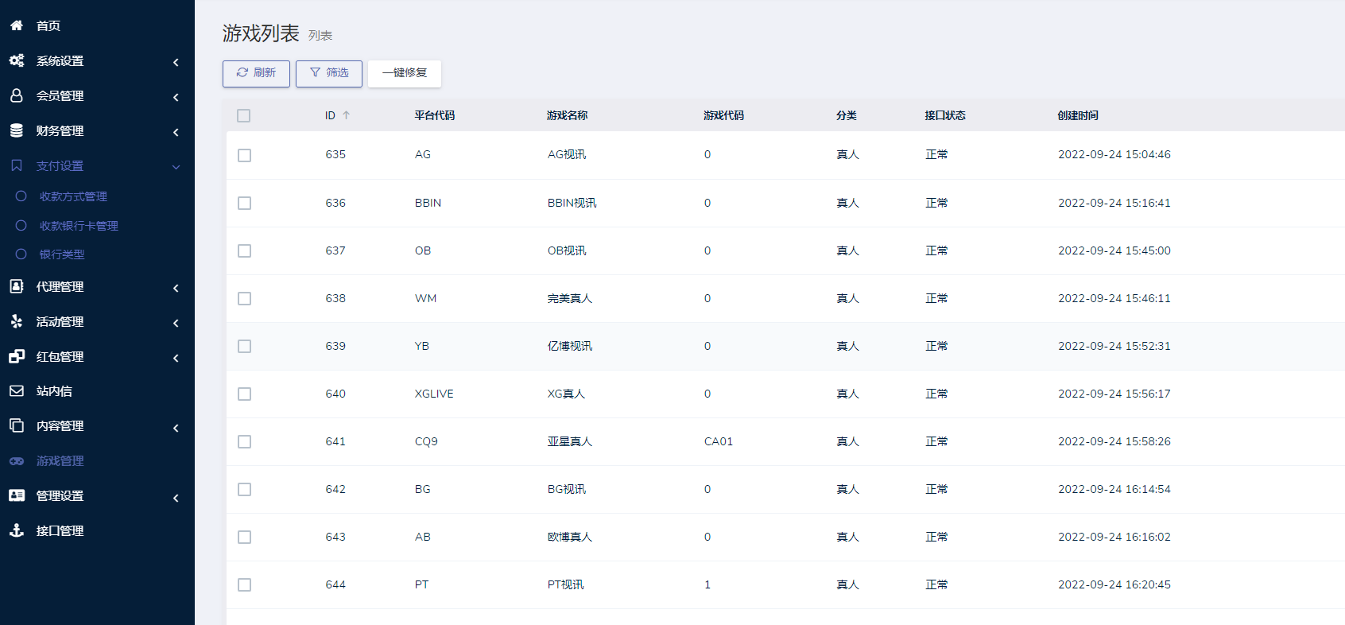Click the overlapping squares icon for 红包管理
Viewport: 1345px width, 625px height.
click(16, 356)
